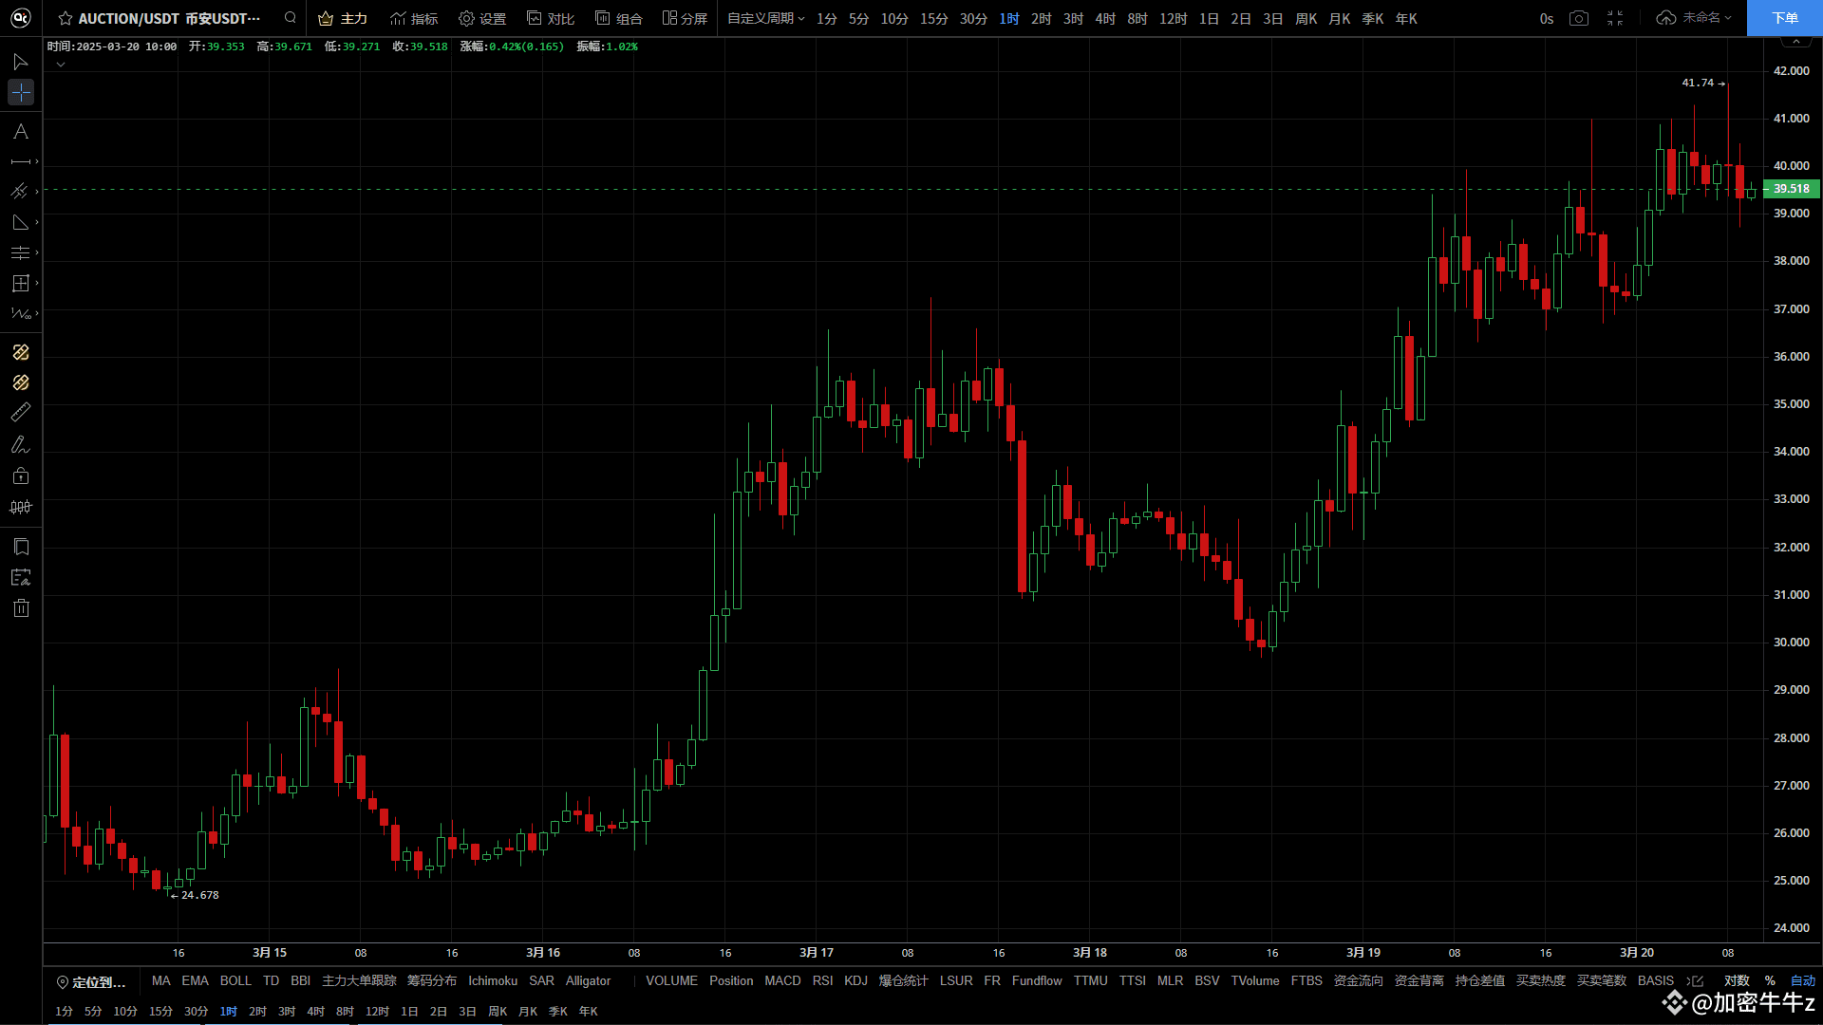Screen dimensions: 1823x1025
Task: Toggle the MACD sub-indicator
Action: tap(782, 980)
